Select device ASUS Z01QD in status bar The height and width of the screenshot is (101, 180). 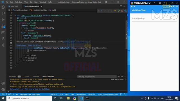pos(108,94)
